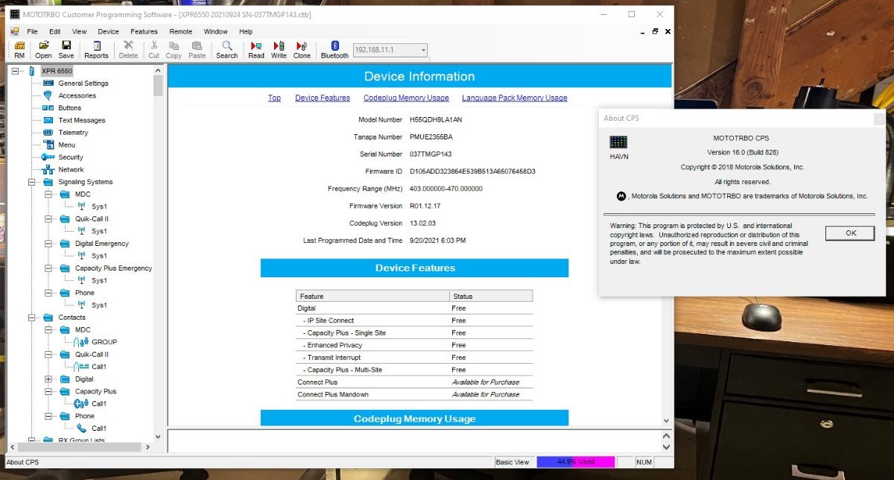Collapse the Contacts tree node
894x480 pixels.
point(31,318)
